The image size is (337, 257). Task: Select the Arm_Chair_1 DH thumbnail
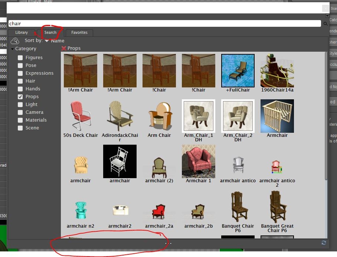point(198,116)
